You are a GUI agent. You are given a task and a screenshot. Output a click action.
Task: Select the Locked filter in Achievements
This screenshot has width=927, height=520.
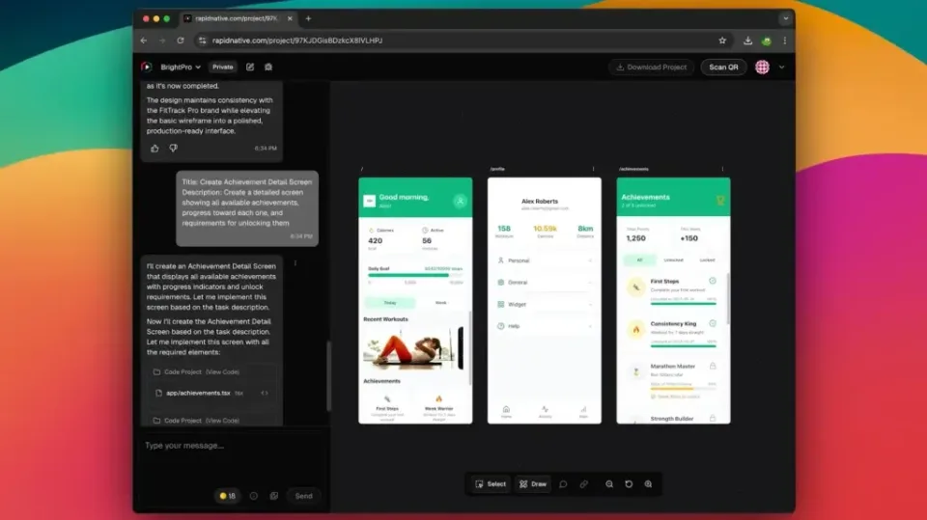point(707,260)
